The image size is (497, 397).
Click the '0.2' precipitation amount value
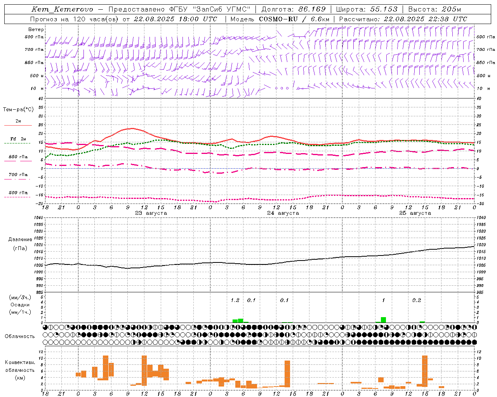[417, 300]
